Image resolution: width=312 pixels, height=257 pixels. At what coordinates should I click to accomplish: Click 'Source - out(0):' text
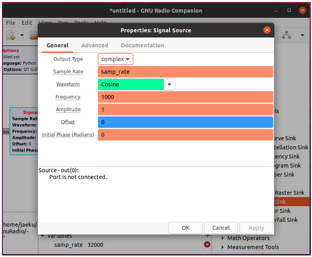58,170
